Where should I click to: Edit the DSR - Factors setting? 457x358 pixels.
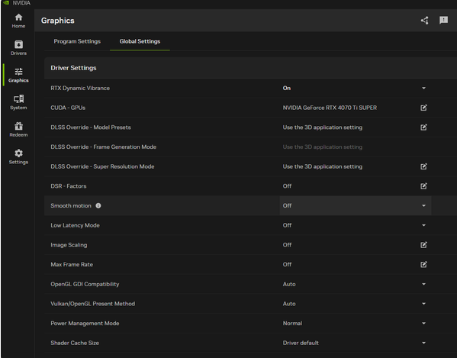tap(423, 186)
